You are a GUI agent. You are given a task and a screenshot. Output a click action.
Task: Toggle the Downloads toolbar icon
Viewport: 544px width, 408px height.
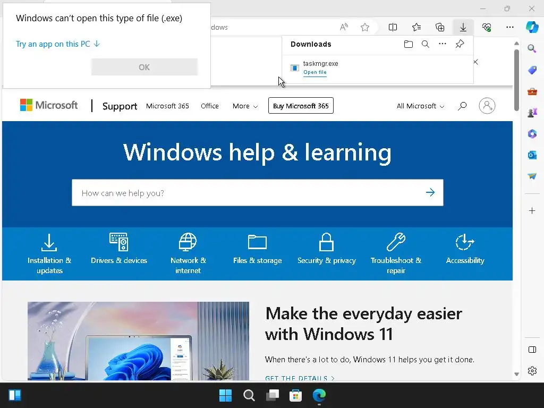pyautogui.click(x=463, y=27)
